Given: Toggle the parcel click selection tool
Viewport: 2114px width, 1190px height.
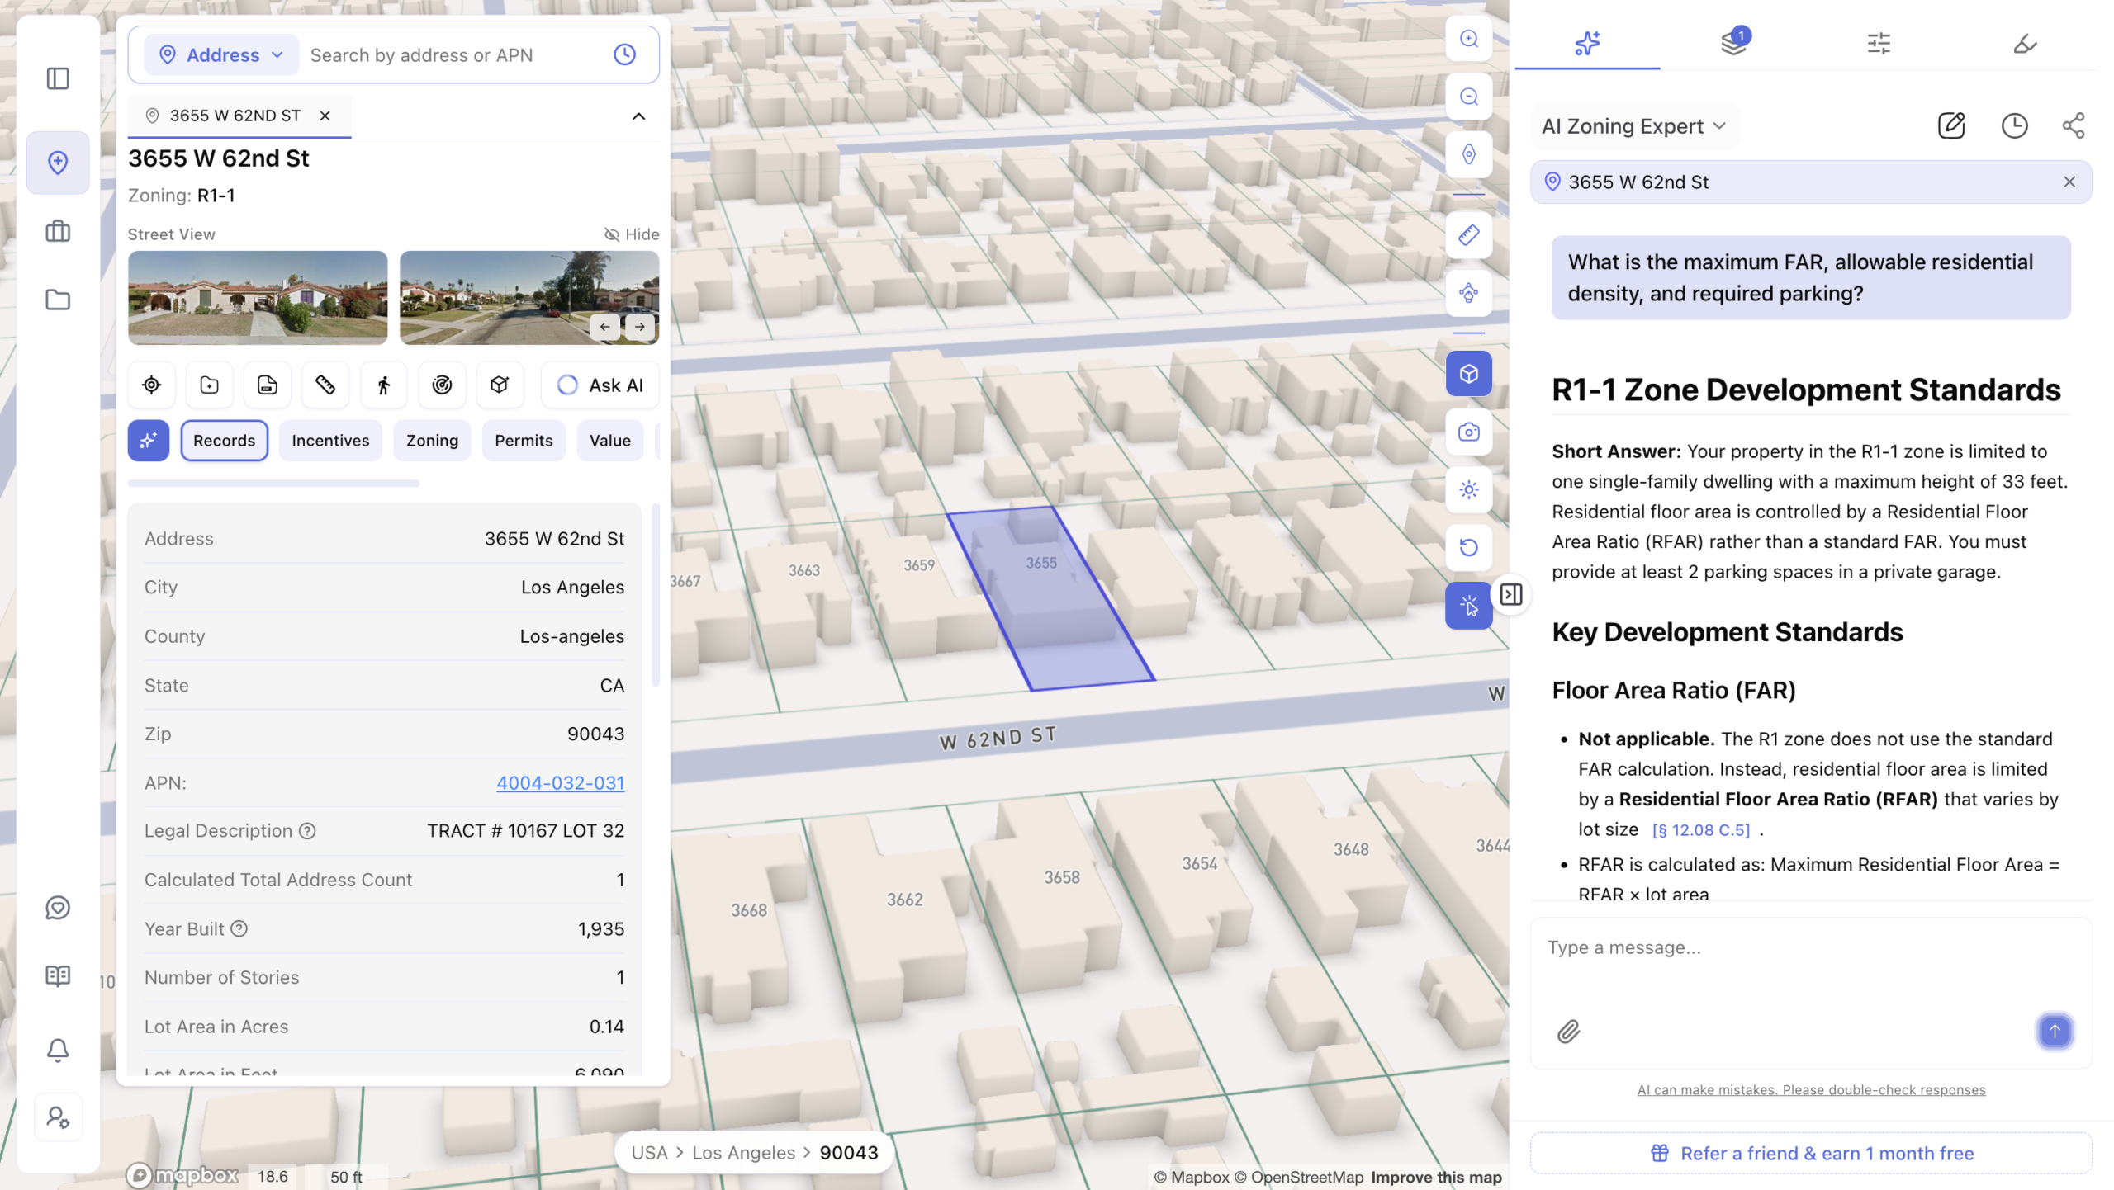Looking at the screenshot, I should [1468, 606].
